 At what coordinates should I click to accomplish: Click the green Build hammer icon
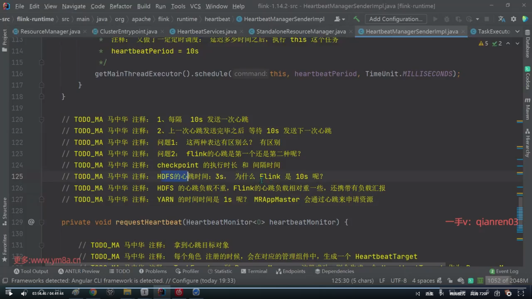[356, 19]
